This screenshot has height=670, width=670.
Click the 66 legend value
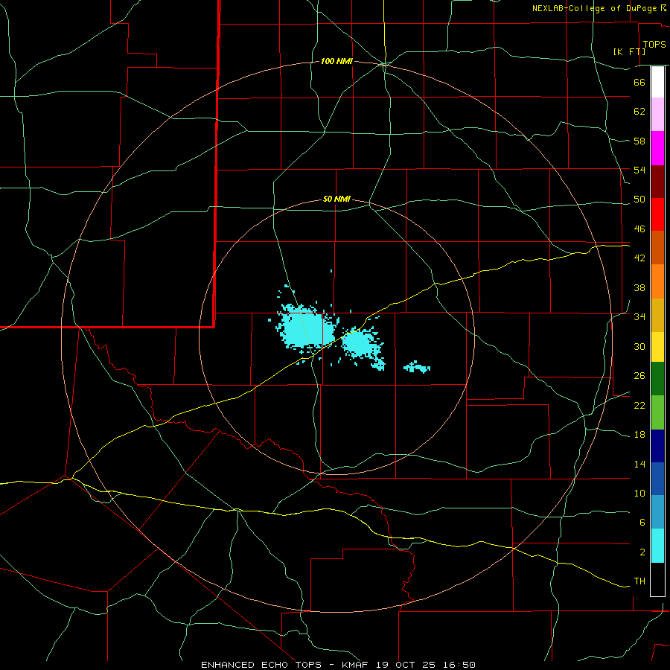point(639,82)
